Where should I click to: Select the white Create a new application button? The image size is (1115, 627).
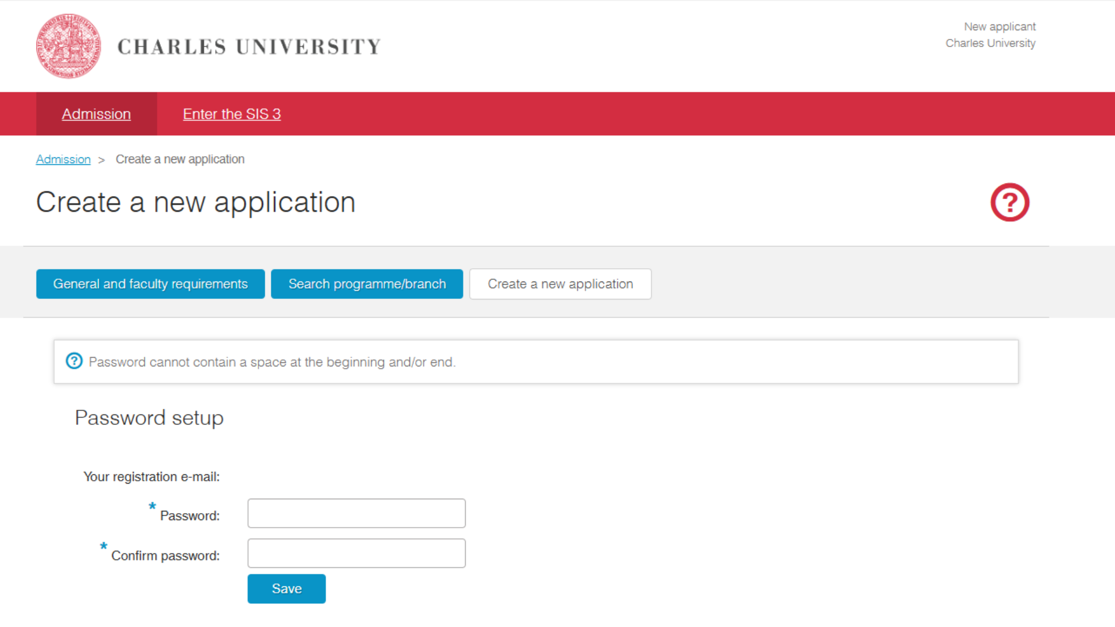pos(560,284)
